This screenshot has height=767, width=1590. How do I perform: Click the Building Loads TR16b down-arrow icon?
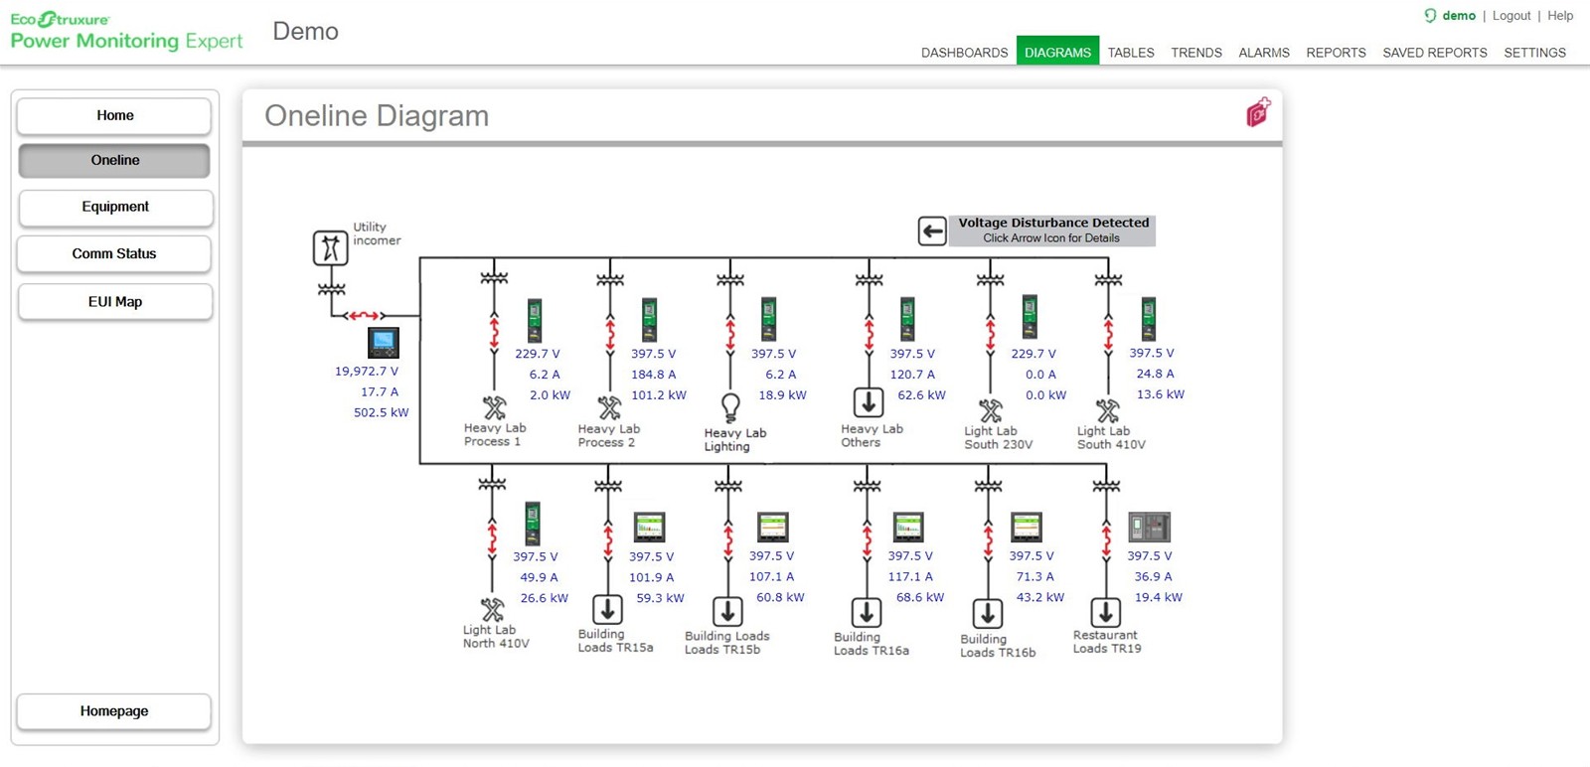[987, 613]
